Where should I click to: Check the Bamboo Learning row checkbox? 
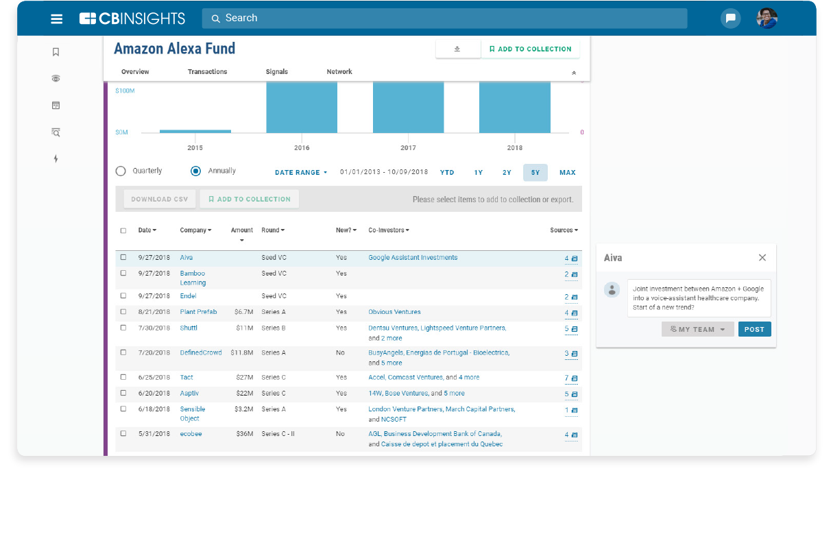(x=123, y=273)
